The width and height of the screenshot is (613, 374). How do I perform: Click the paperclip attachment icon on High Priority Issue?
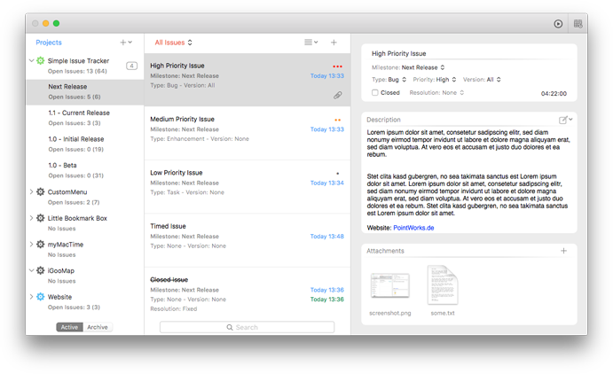click(338, 95)
